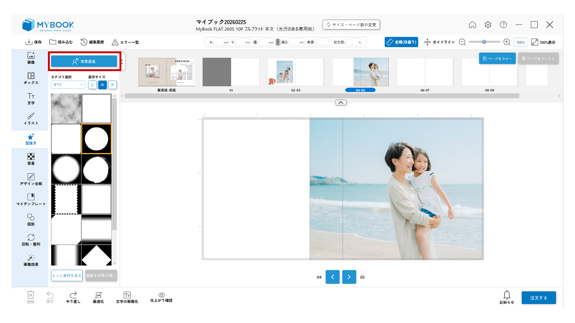Select page 04-05 thumbnail

(360, 72)
